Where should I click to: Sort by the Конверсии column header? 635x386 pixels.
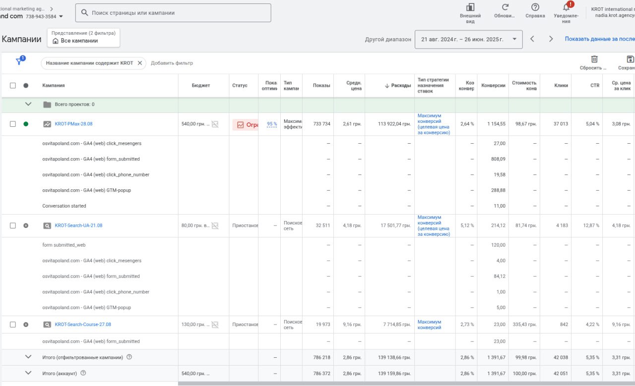coord(493,86)
